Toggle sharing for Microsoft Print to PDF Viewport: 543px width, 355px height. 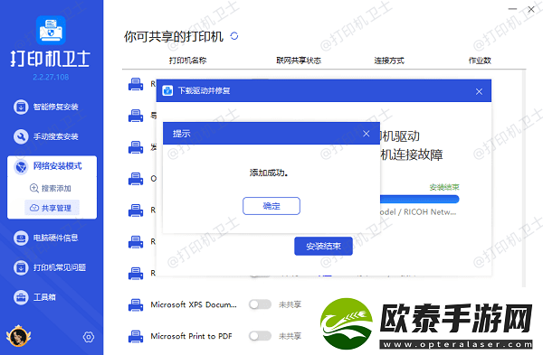tap(260, 336)
